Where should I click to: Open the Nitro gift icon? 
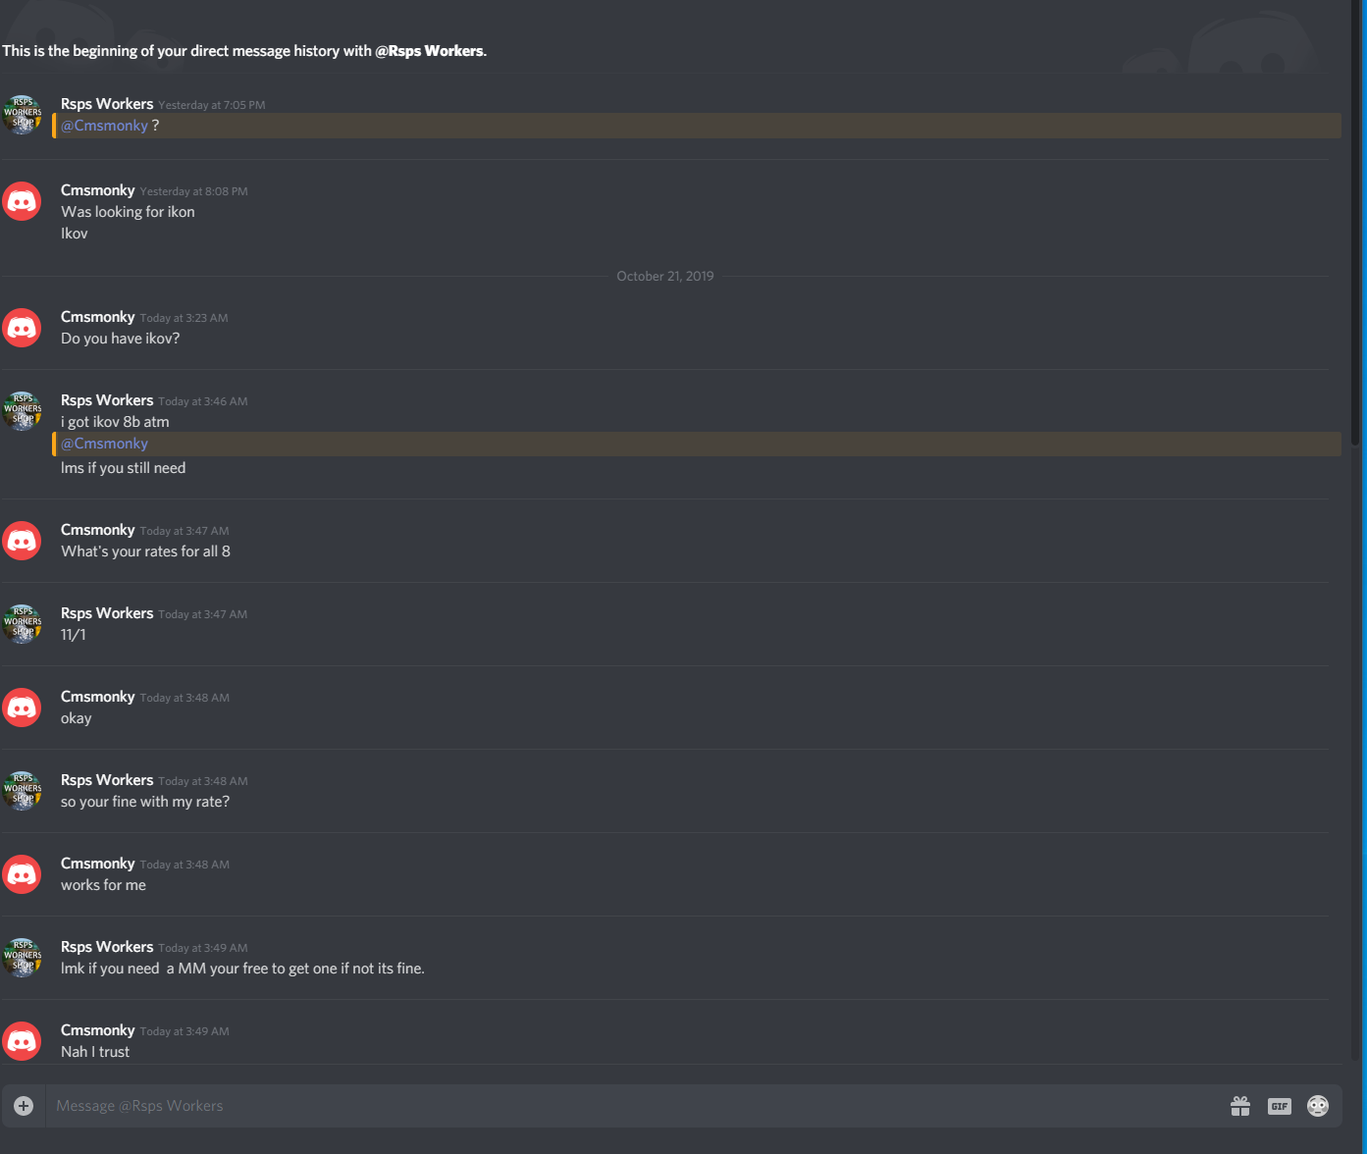click(x=1240, y=1106)
